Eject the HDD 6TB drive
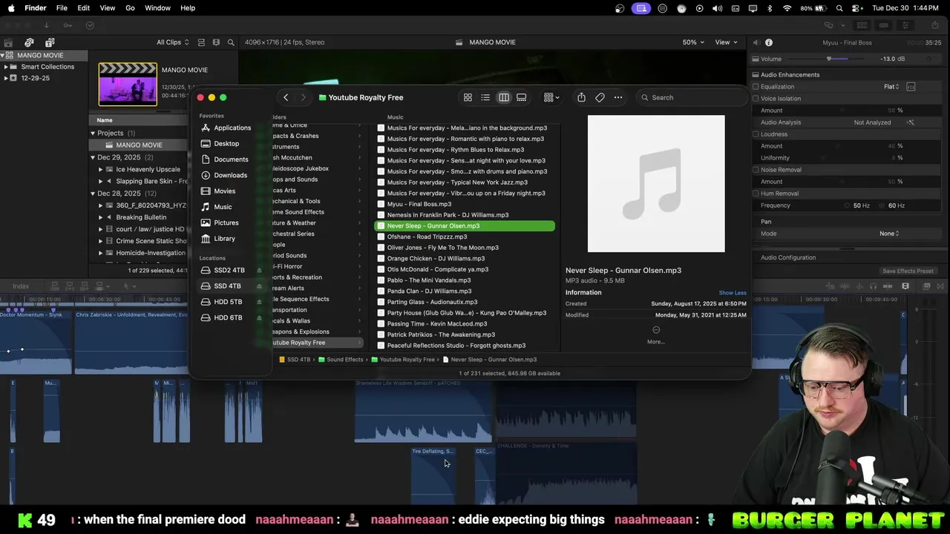The height and width of the screenshot is (534, 950). click(x=259, y=317)
